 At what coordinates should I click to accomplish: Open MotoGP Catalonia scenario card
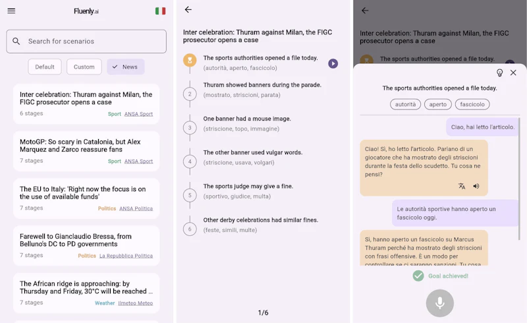[86, 151]
